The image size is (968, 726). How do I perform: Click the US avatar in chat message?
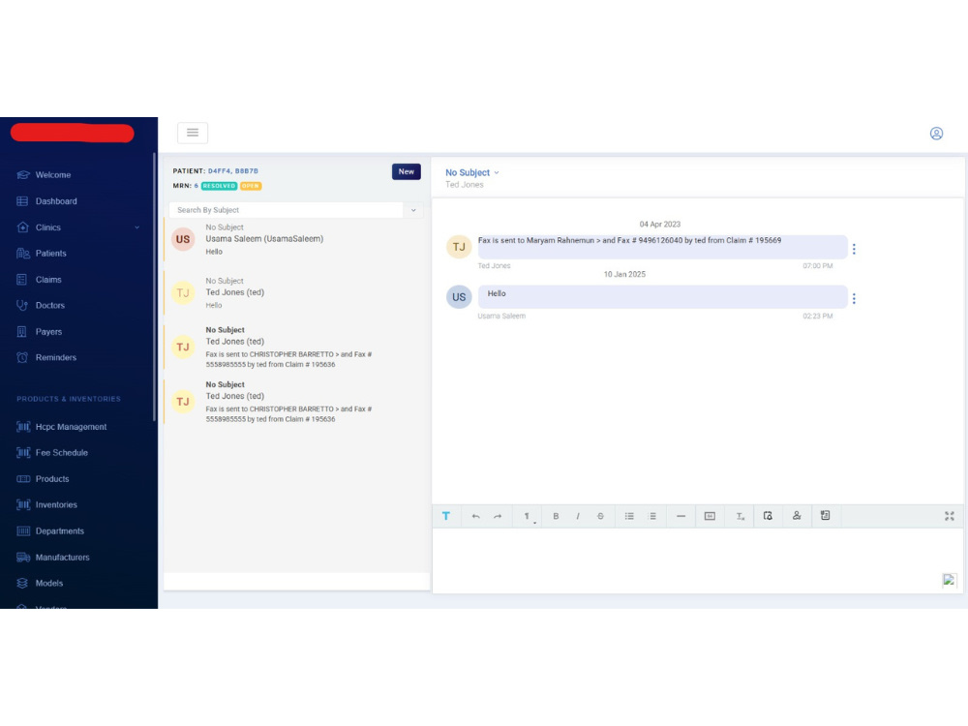point(459,297)
